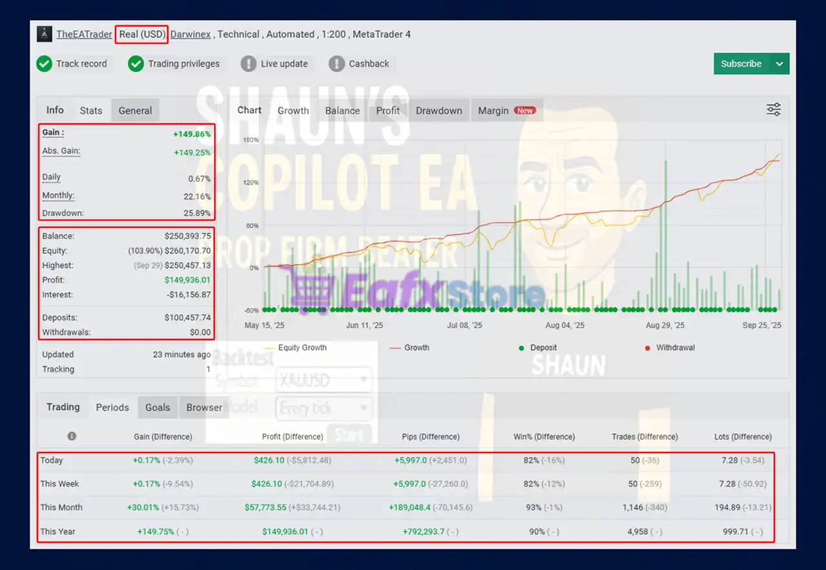Select the Balance chart tab

tap(342, 110)
